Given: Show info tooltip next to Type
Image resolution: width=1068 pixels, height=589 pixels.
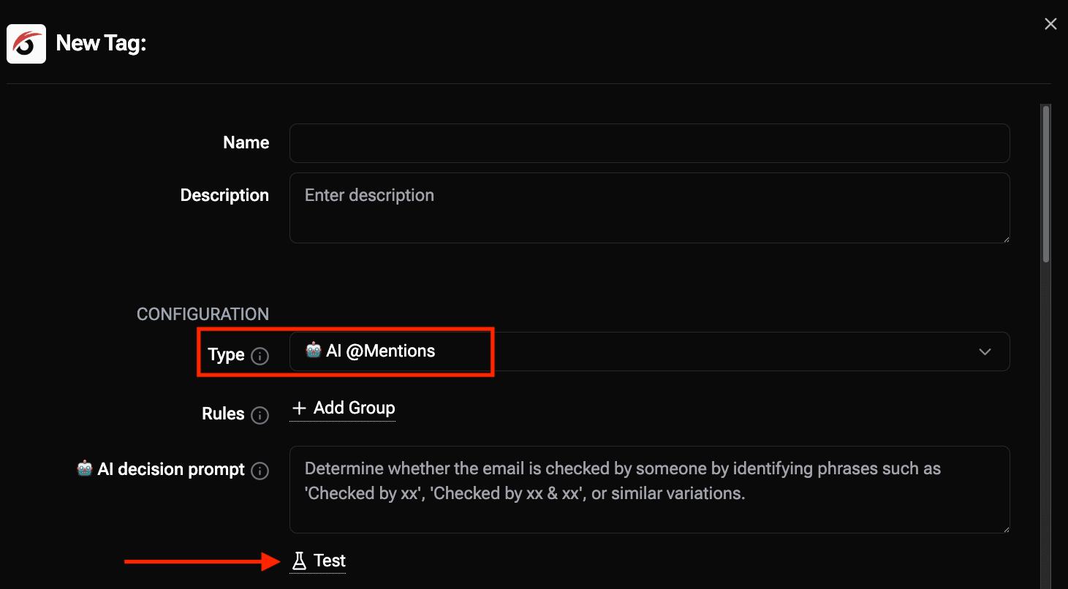Looking at the screenshot, I should pyautogui.click(x=260, y=357).
